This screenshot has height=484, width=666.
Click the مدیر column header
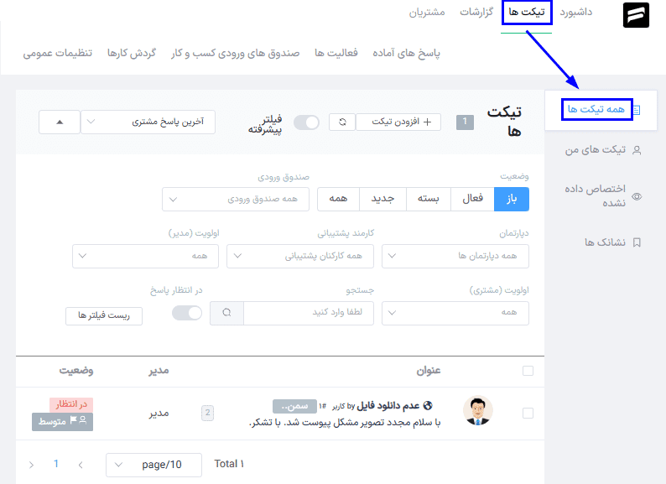159,371
